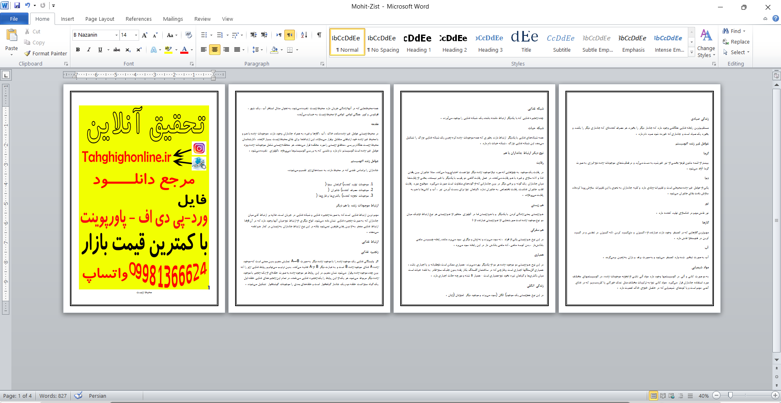Expand the Styles gallery More arrow
The width and height of the screenshot is (781, 403).
692,52
